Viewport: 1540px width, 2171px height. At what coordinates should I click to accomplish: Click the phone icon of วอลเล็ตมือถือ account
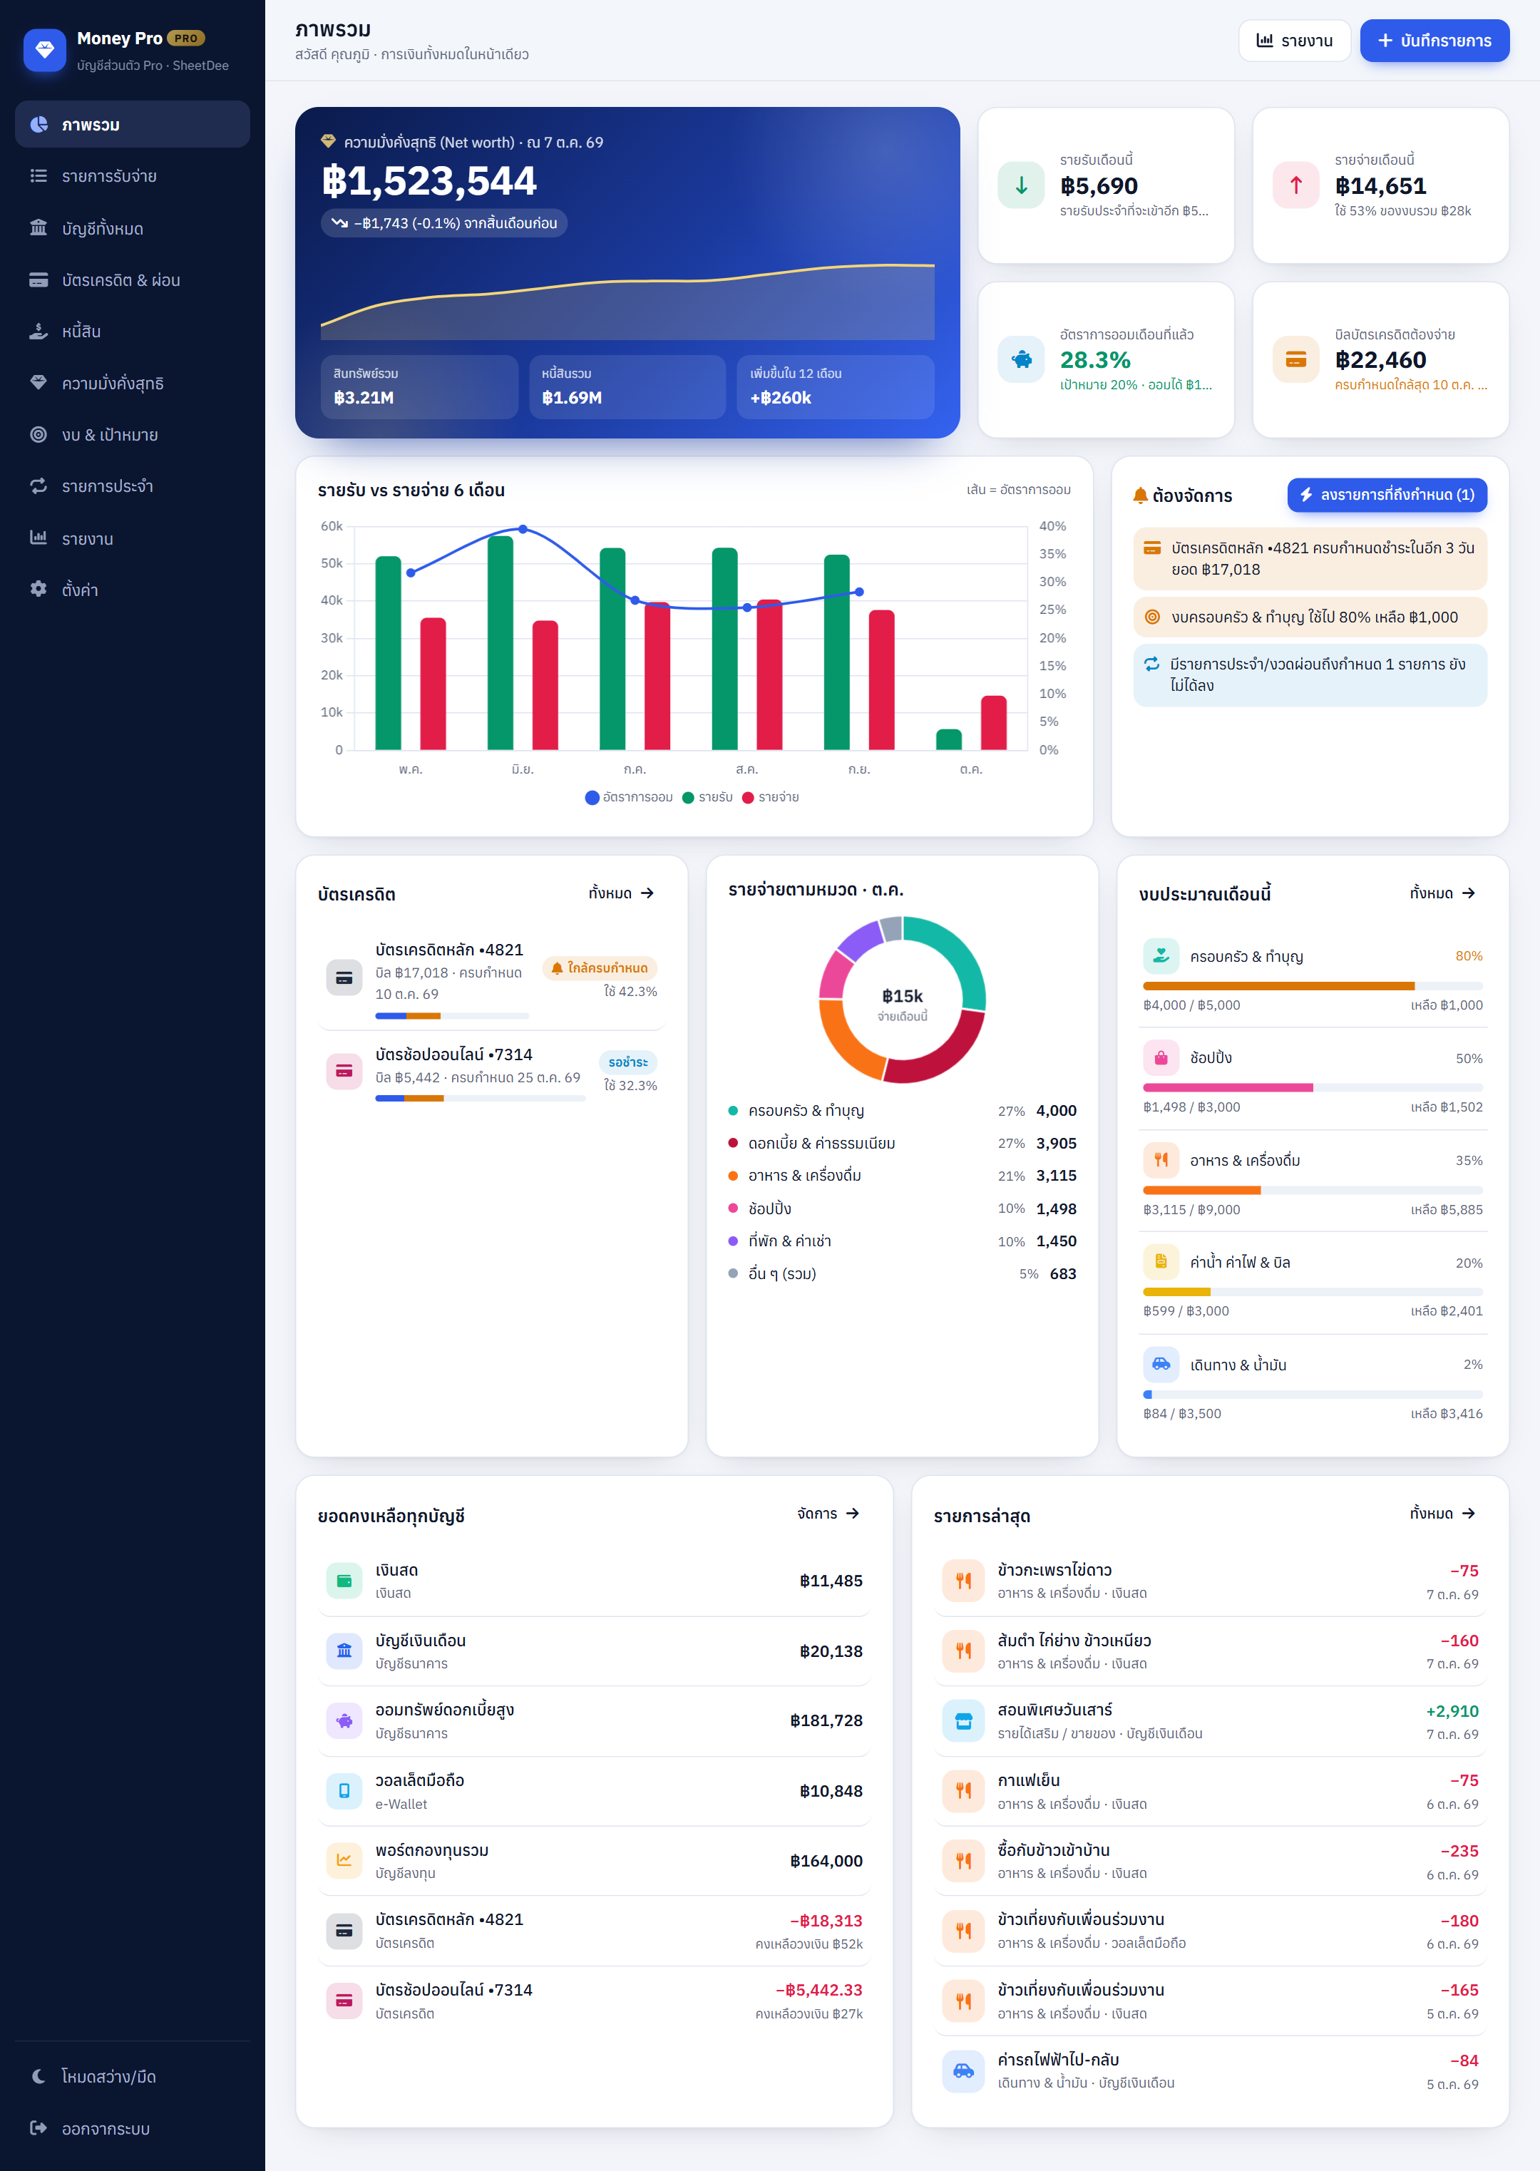pos(344,1791)
